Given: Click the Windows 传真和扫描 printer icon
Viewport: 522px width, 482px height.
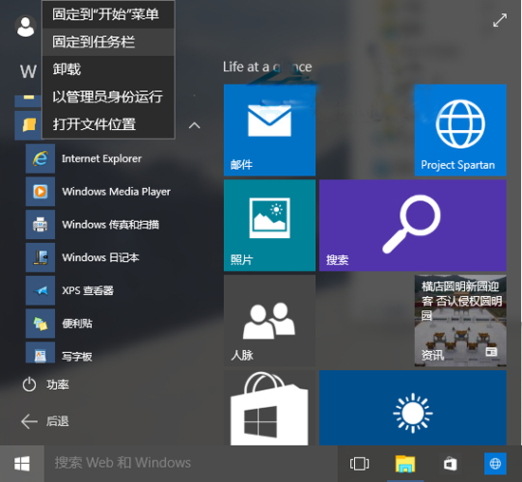Looking at the screenshot, I should pos(40,224).
